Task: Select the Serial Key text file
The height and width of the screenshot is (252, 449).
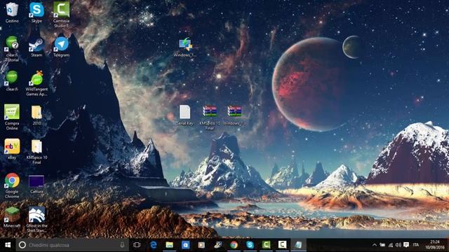Action: pos(185,115)
